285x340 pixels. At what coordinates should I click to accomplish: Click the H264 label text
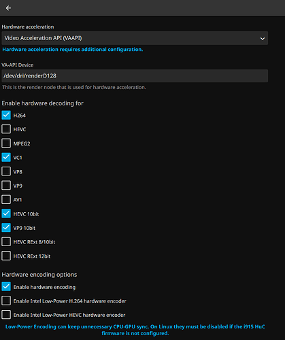tap(20, 116)
